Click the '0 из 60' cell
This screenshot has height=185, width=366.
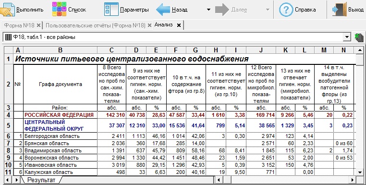(343, 143)
